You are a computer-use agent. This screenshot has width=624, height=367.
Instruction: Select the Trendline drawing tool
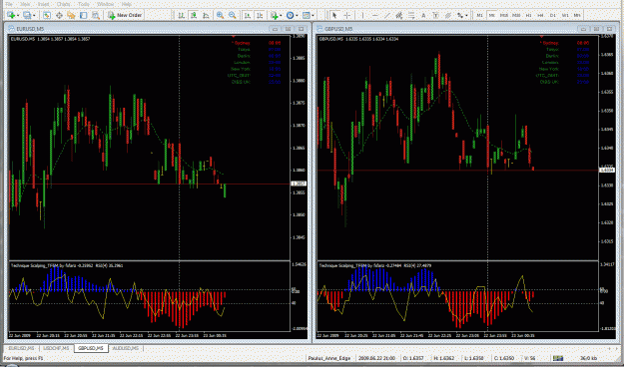[x=386, y=15]
